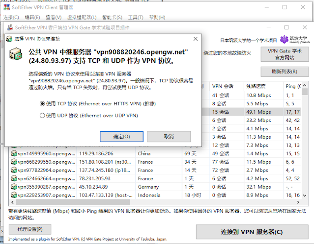Click server icon for vpn149995960.opengw
314x244 pixels.
14,153
